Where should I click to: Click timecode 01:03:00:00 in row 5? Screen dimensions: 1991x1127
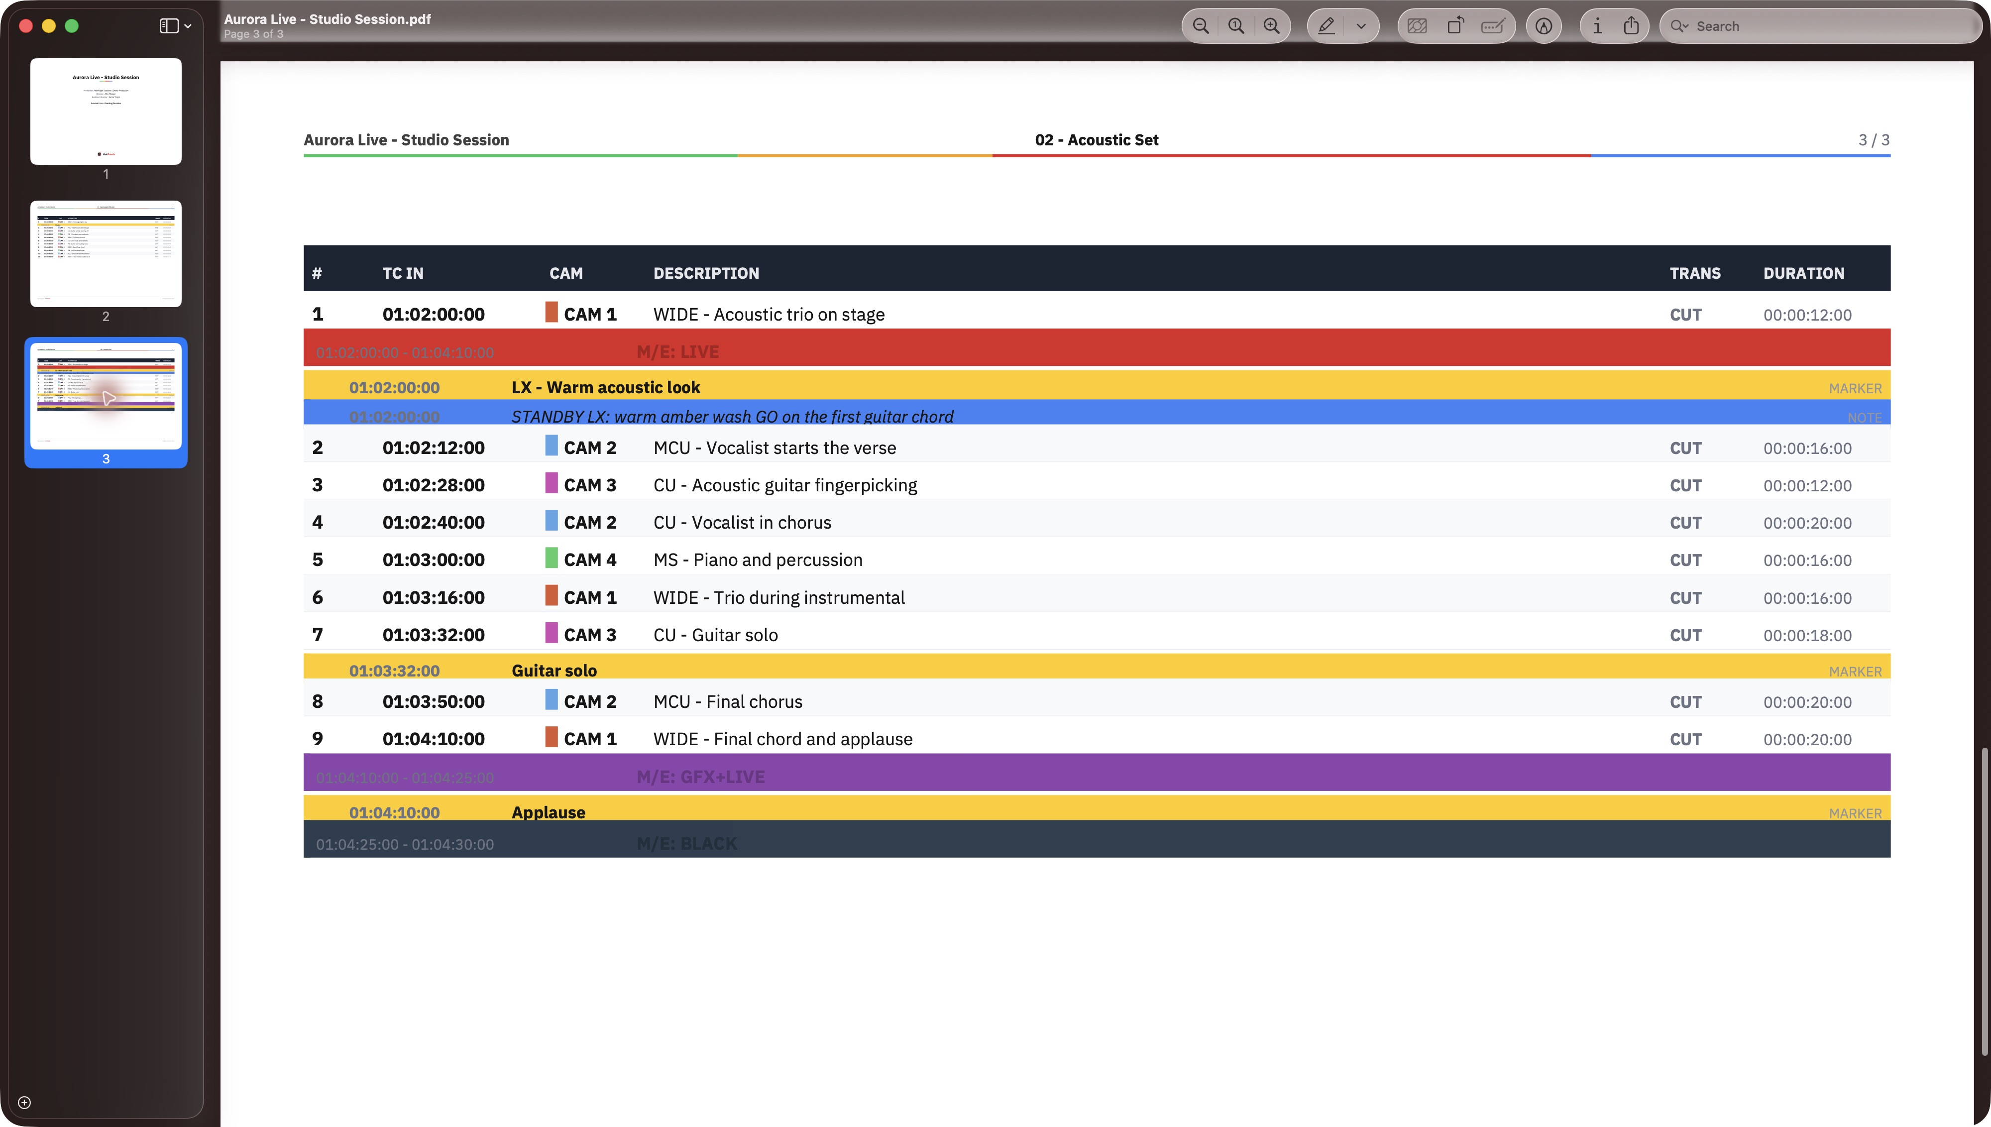pyautogui.click(x=434, y=560)
